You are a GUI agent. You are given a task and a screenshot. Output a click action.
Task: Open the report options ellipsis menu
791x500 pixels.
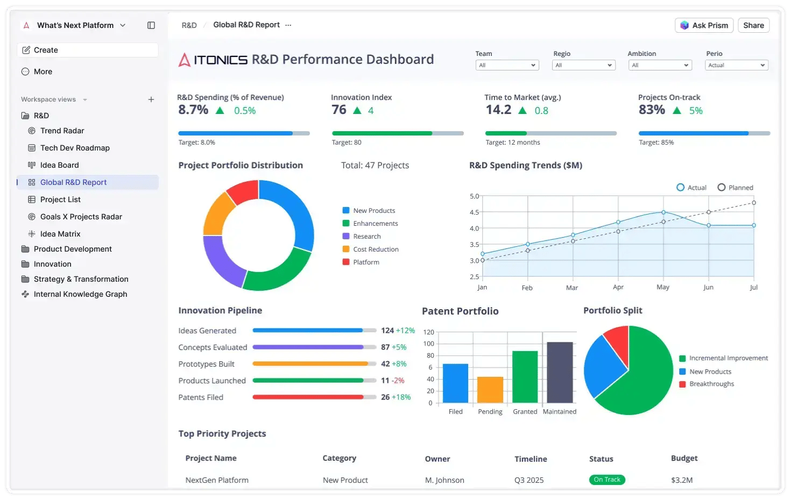pyautogui.click(x=288, y=25)
